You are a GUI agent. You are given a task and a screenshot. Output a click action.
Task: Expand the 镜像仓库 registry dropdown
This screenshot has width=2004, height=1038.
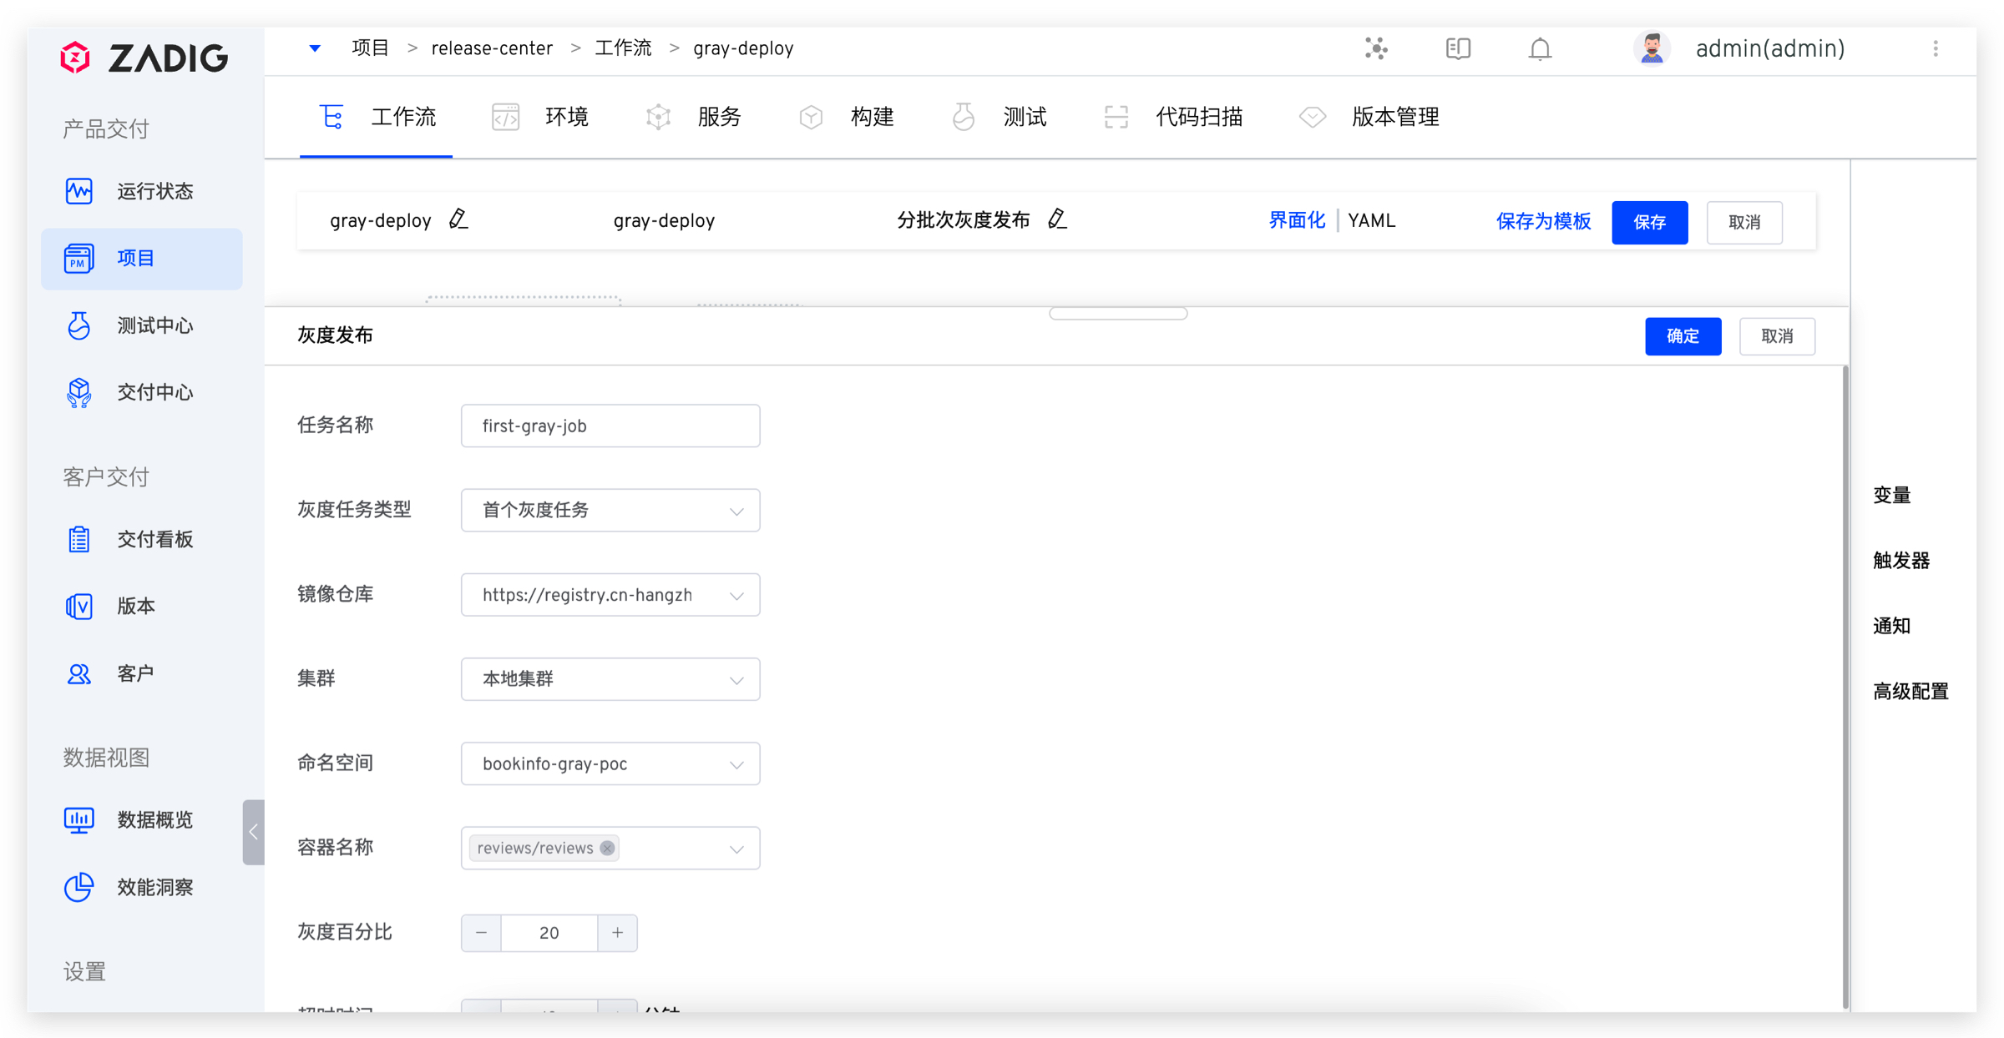tap(610, 595)
